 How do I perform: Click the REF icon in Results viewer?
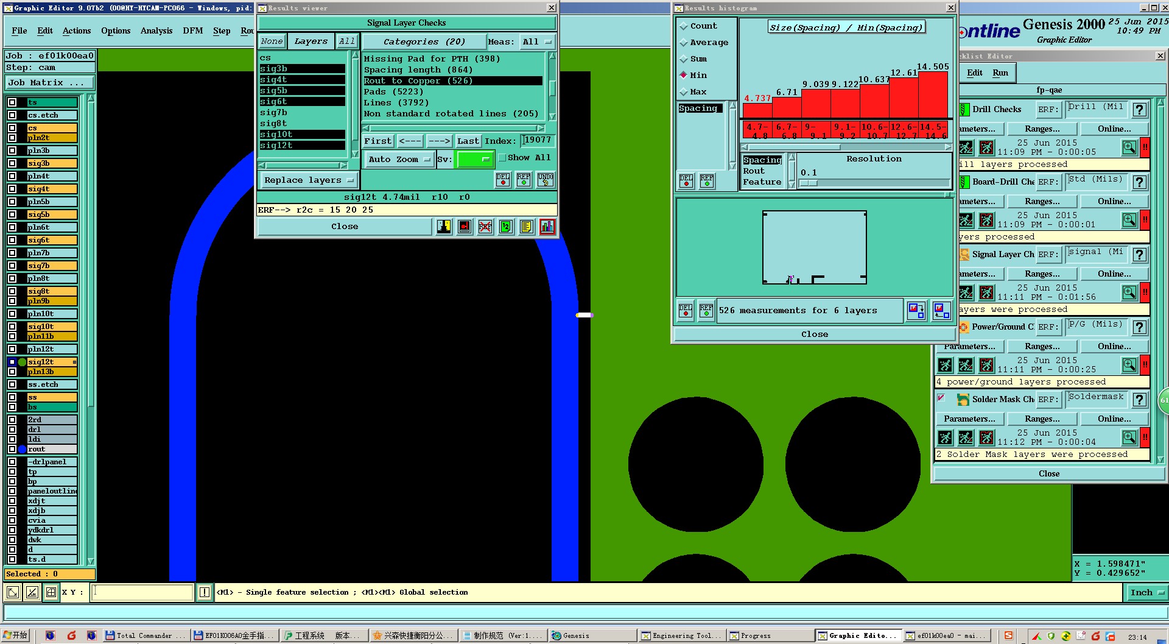(x=524, y=180)
